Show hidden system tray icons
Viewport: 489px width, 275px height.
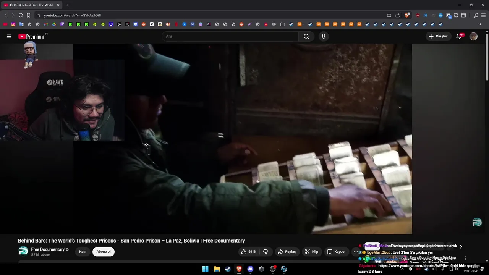[402, 269]
